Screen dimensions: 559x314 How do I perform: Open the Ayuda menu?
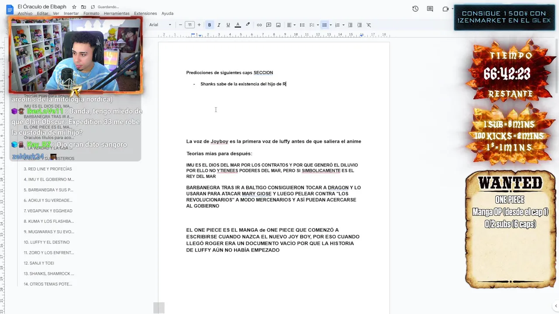click(167, 14)
